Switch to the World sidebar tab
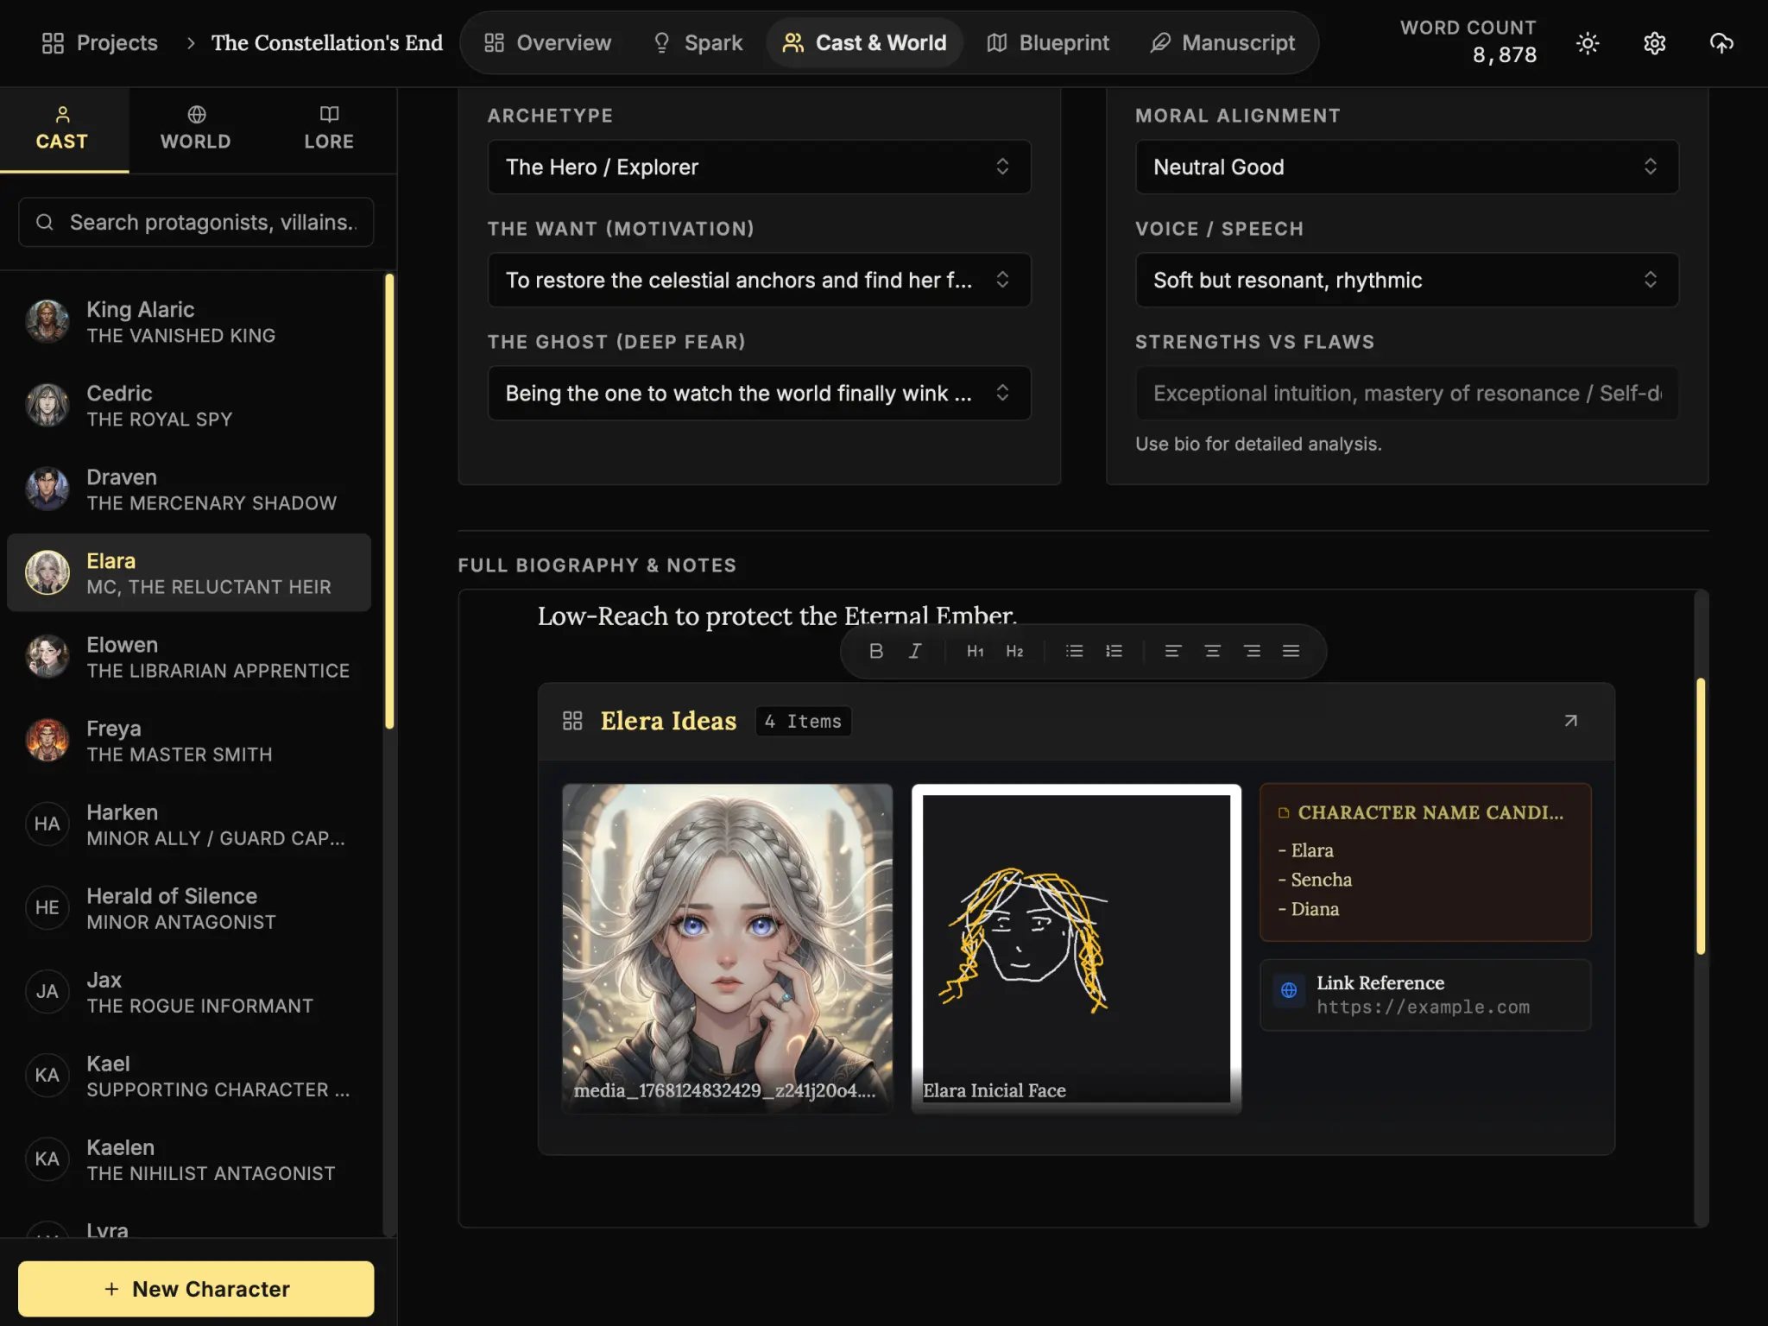The width and height of the screenshot is (1768, 1326). coord(196,129)
